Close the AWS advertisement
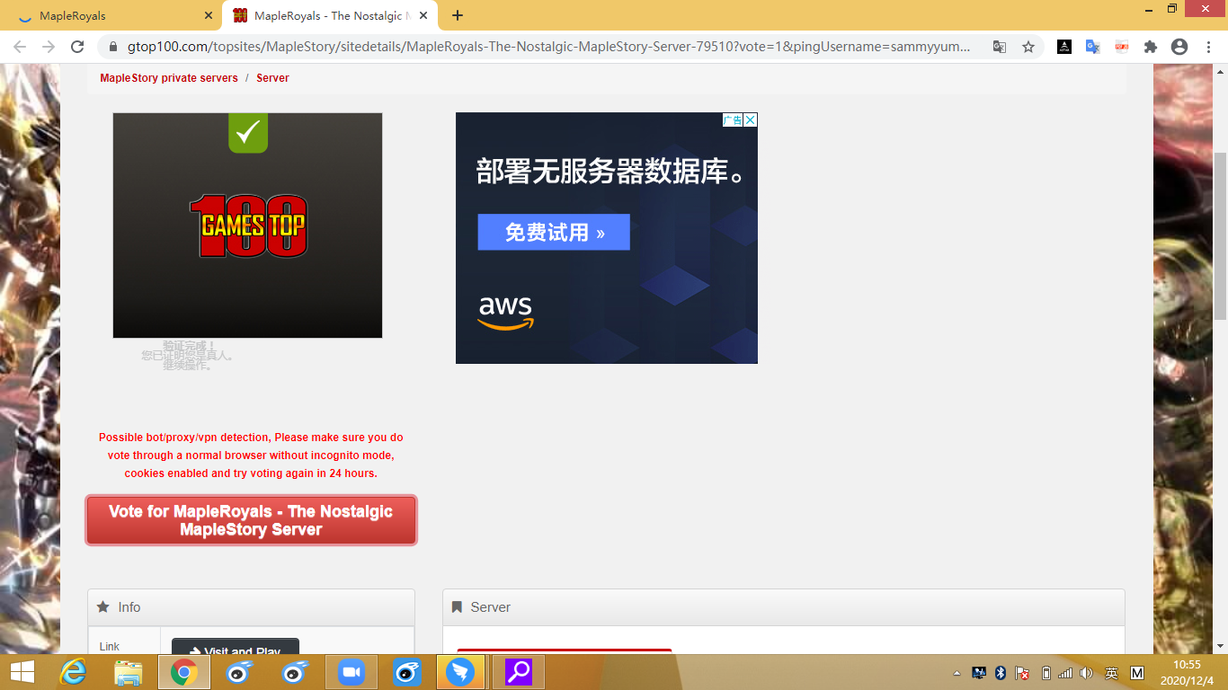Screen dimensions: 1228x690 [x=751, y=119]
